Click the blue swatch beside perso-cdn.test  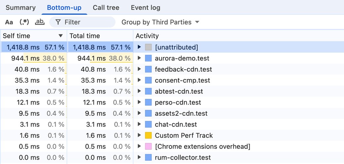[x=148, y=102]
